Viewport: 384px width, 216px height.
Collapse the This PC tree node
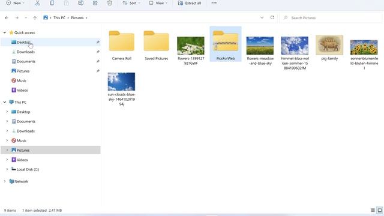coord(5,102)
